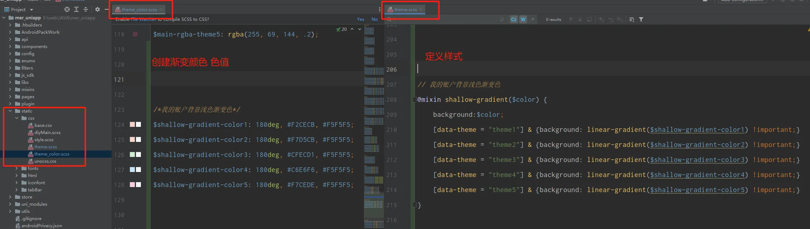
Task: Select the theme.scss editor tab
Action: 405,10
